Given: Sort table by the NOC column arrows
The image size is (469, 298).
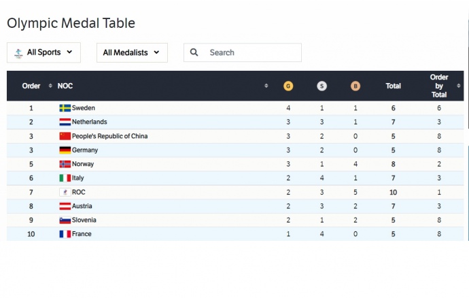Looking at the screenshot, I should pos(266,86).
